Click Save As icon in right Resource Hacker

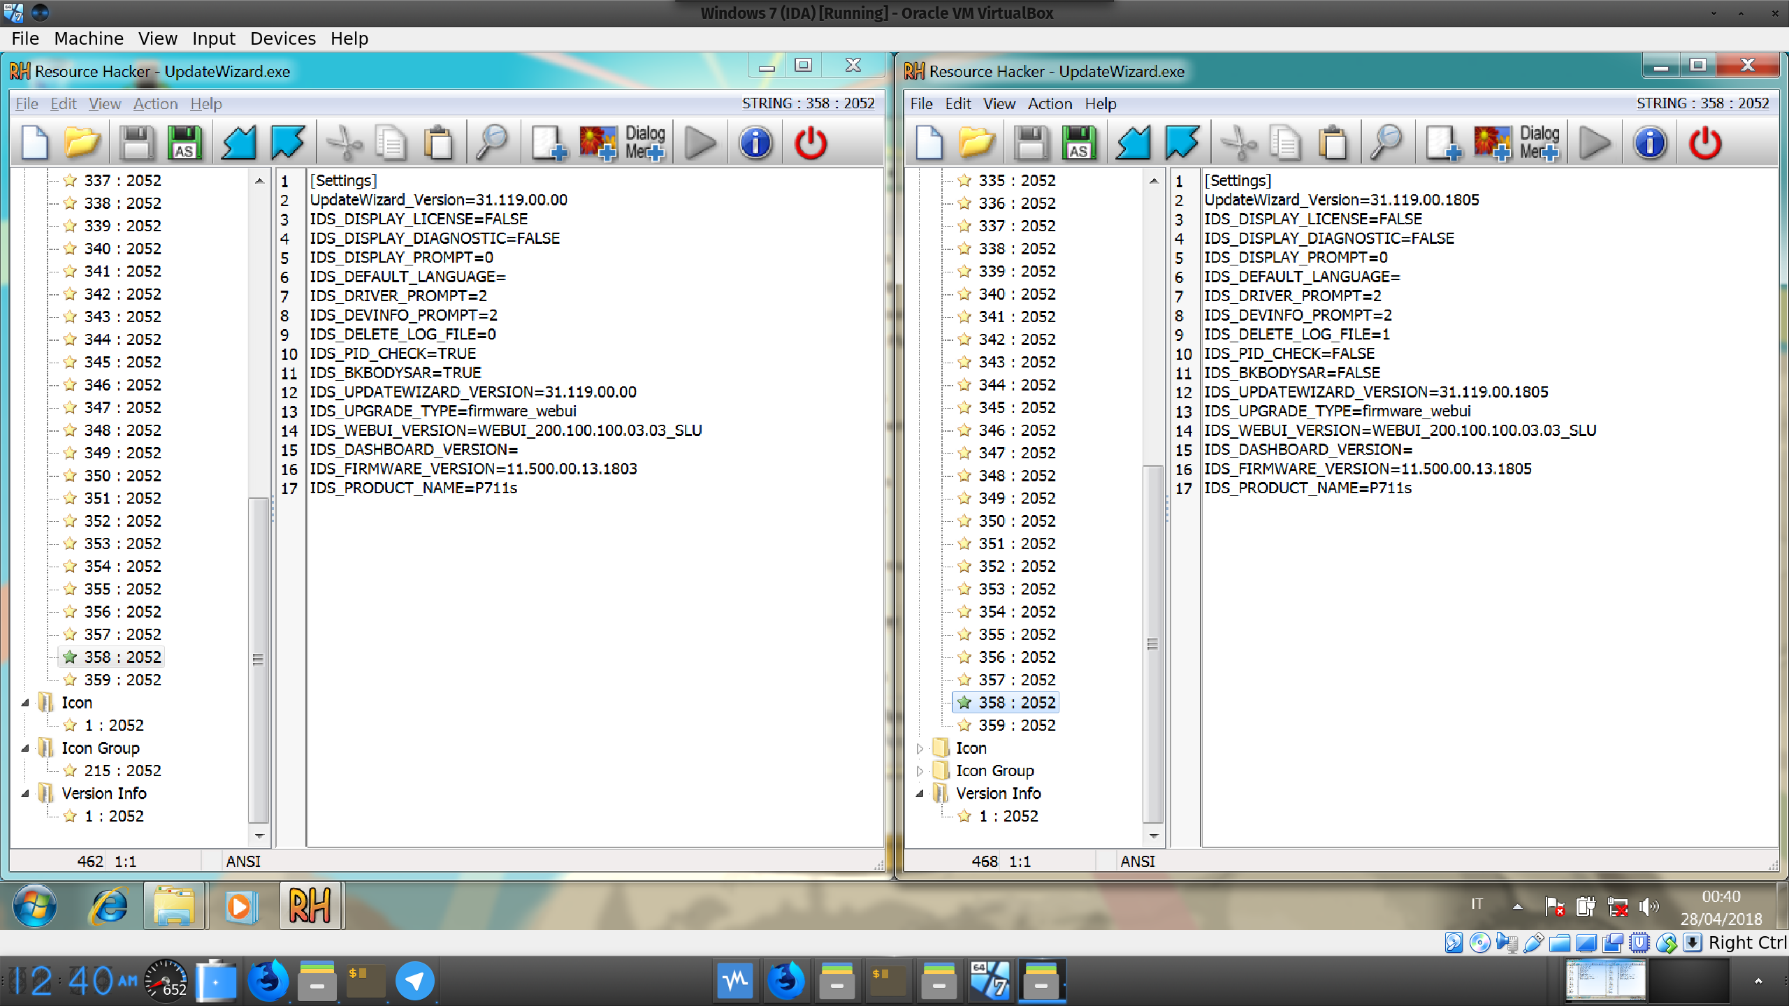point(1080,143)
